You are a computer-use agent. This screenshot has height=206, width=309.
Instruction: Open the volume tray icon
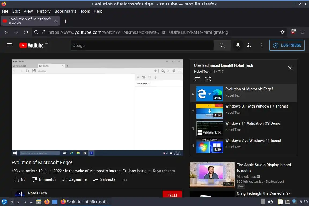[271, 202]
